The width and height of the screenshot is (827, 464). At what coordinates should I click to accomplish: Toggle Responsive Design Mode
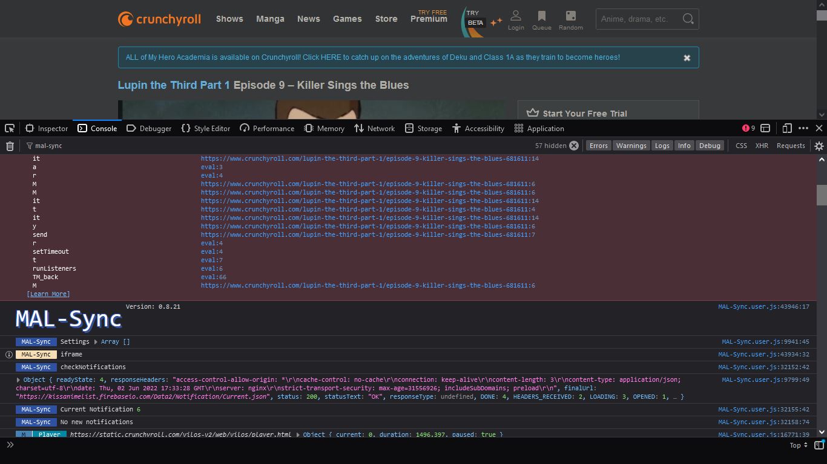coord(787,128)
